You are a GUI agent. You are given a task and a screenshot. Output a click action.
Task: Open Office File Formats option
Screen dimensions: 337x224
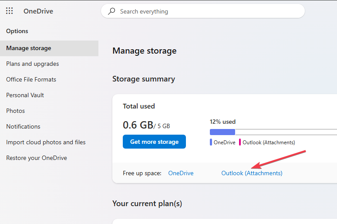31,80
